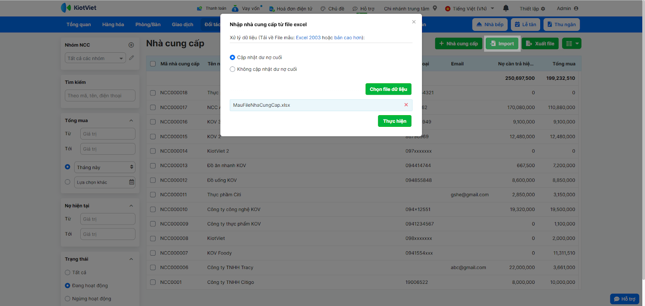
Task: Click the Thực hiện button
Action: tap(395, 121)
